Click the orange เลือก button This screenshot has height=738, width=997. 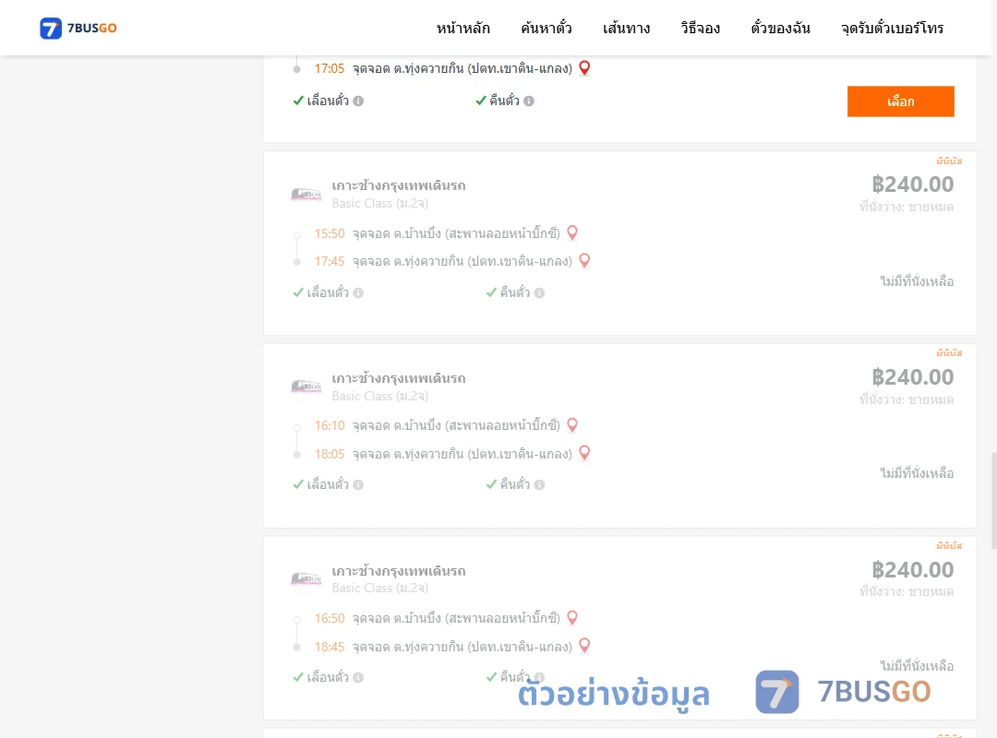click(x=900, y=101)
